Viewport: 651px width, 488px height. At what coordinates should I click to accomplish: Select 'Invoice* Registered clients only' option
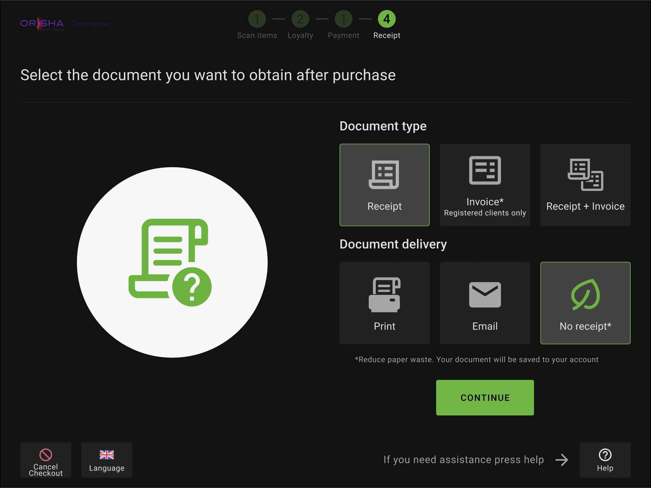[x=485, y=207]
